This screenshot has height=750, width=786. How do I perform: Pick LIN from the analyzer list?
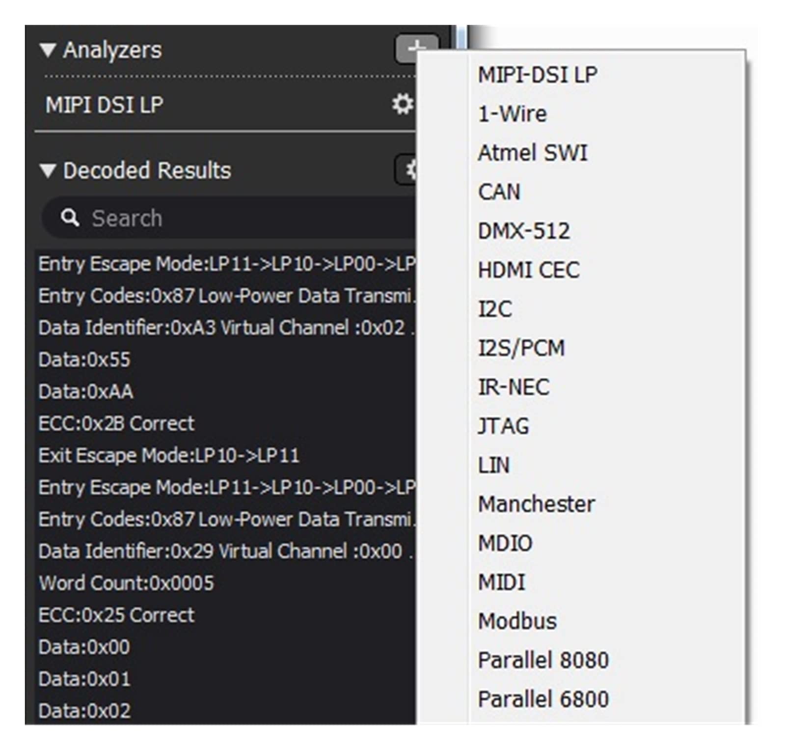coord(493,465)
